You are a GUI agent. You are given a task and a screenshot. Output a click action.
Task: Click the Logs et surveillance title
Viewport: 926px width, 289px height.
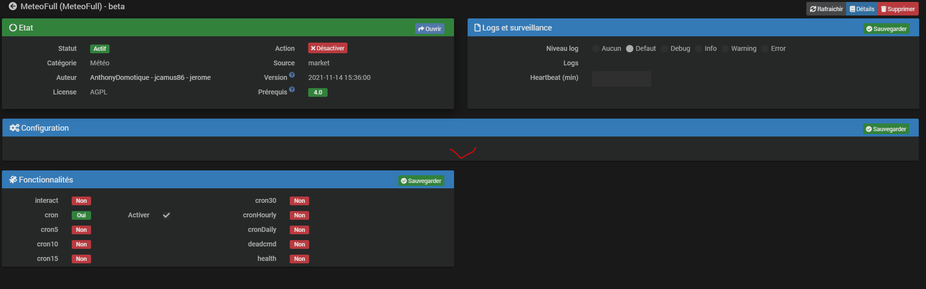[x=517, y=28]
